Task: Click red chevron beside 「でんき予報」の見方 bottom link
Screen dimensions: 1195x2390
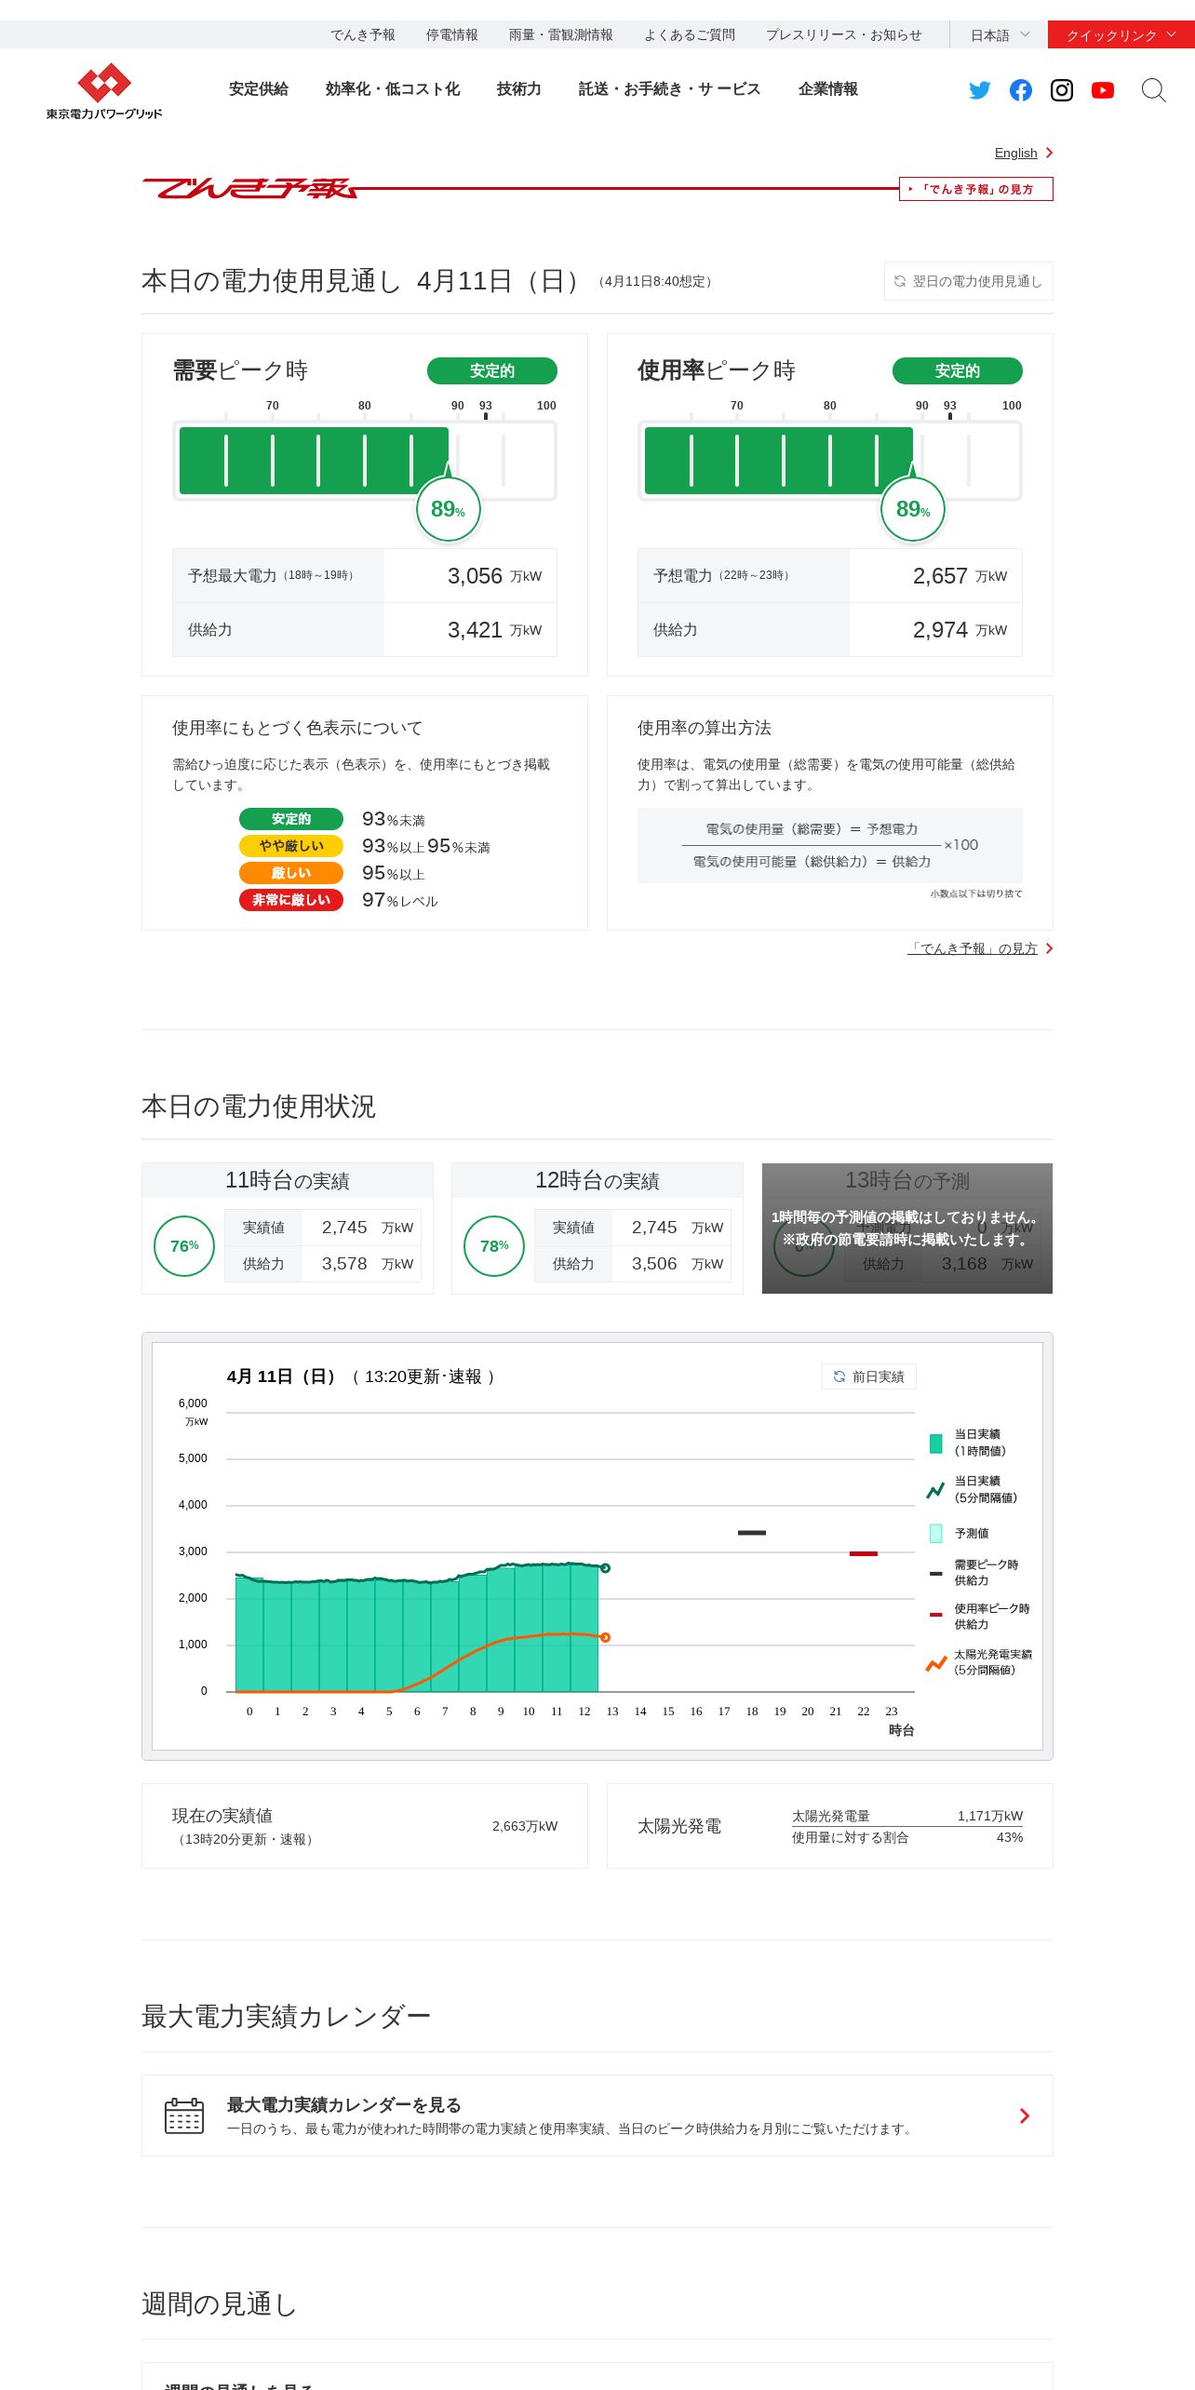Action: tap(1049, 948)
